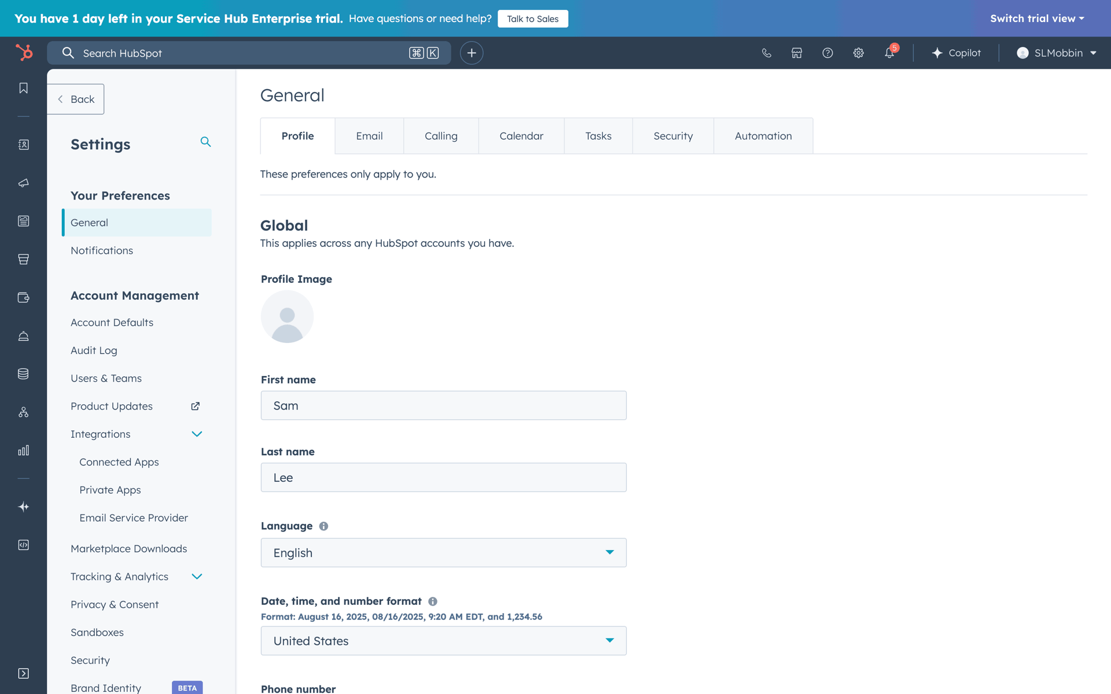
Task: Open the Breeze AI sparkle icon in sidebar
Action: point(23,507)
